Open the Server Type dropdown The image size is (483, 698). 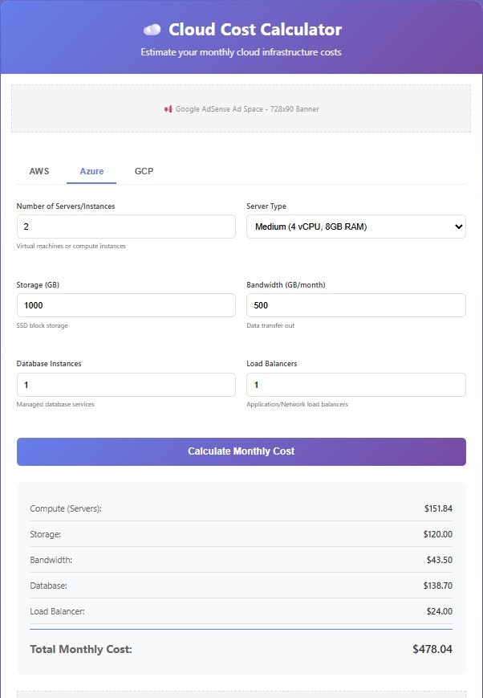356,227
